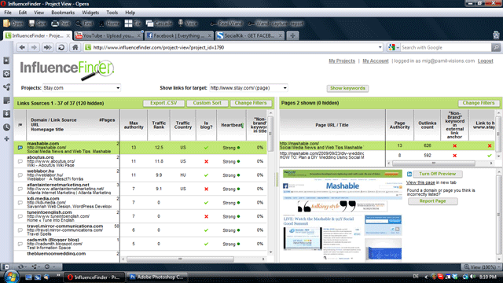This screenshot has width=503, height=283.
Task: Open the My Account link
Action: pos(376,61)
